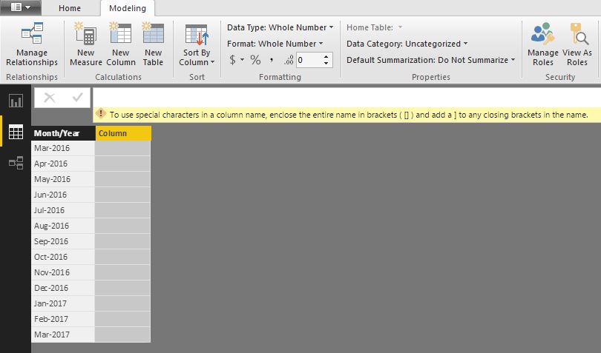Select the Mar-2016 cell
The height and width of the screenshot is (353, 601).
(63, 148)
